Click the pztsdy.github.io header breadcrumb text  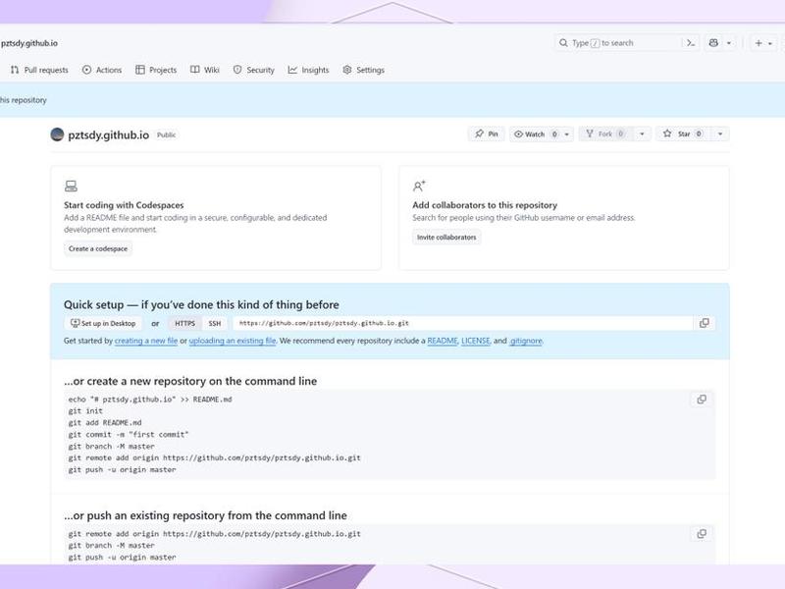tap(29, 43)
